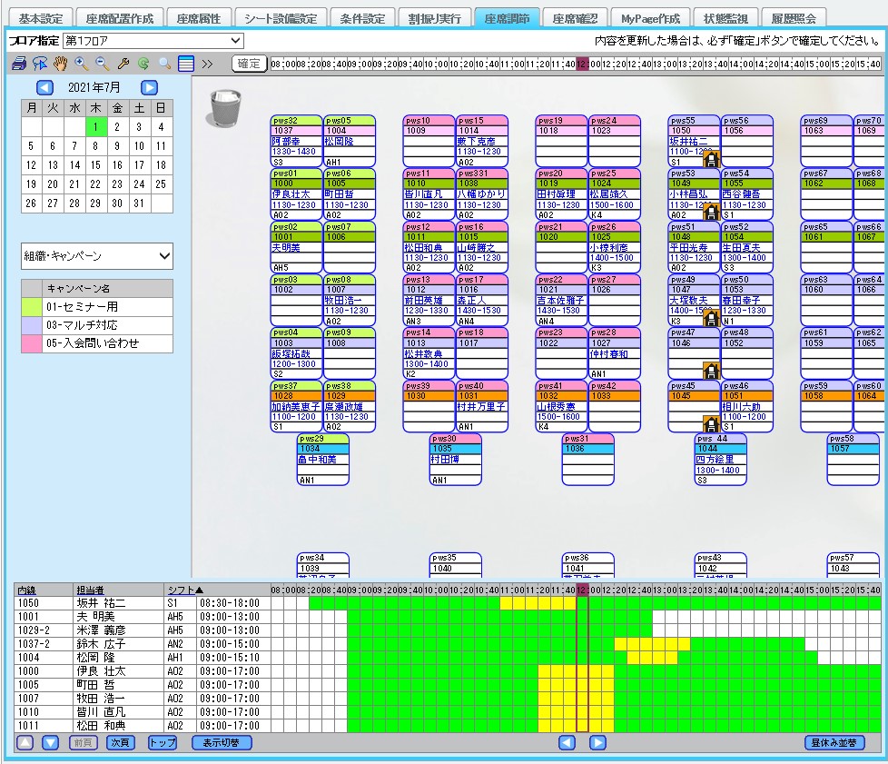The height and width of the screenshot is (764, 888).
Task: Select the row for 米澤 義彦
Action: (448, 630)
